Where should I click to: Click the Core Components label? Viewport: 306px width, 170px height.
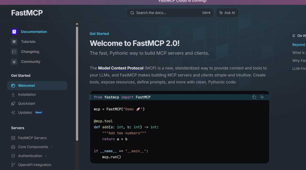33,147
